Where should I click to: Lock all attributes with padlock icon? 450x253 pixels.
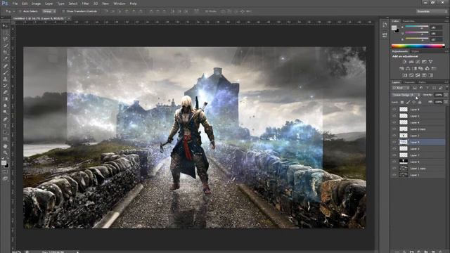(420, 102)
